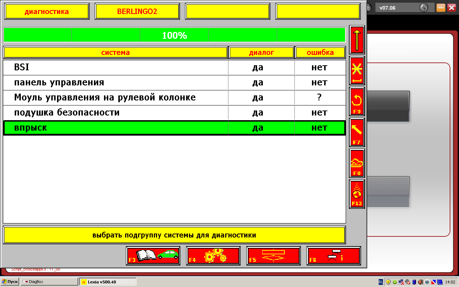Select the 'панель управления' system row

point(115,83)
